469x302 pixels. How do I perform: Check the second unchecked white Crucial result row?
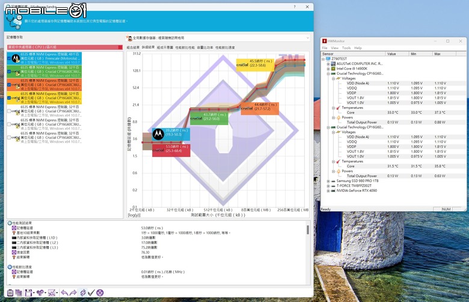click(9, 124)
